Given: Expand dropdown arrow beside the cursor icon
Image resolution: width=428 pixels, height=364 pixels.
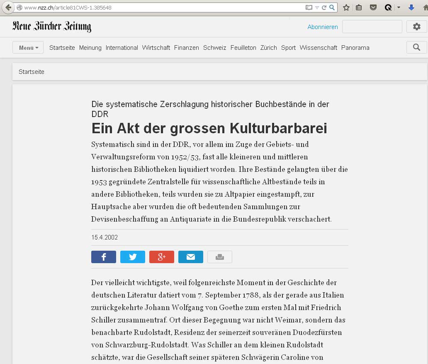Looking at the screenshot, I should coord(399,7).
